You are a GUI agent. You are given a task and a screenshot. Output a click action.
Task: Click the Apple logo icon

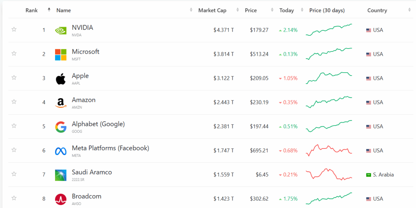(x=61, y=78)
